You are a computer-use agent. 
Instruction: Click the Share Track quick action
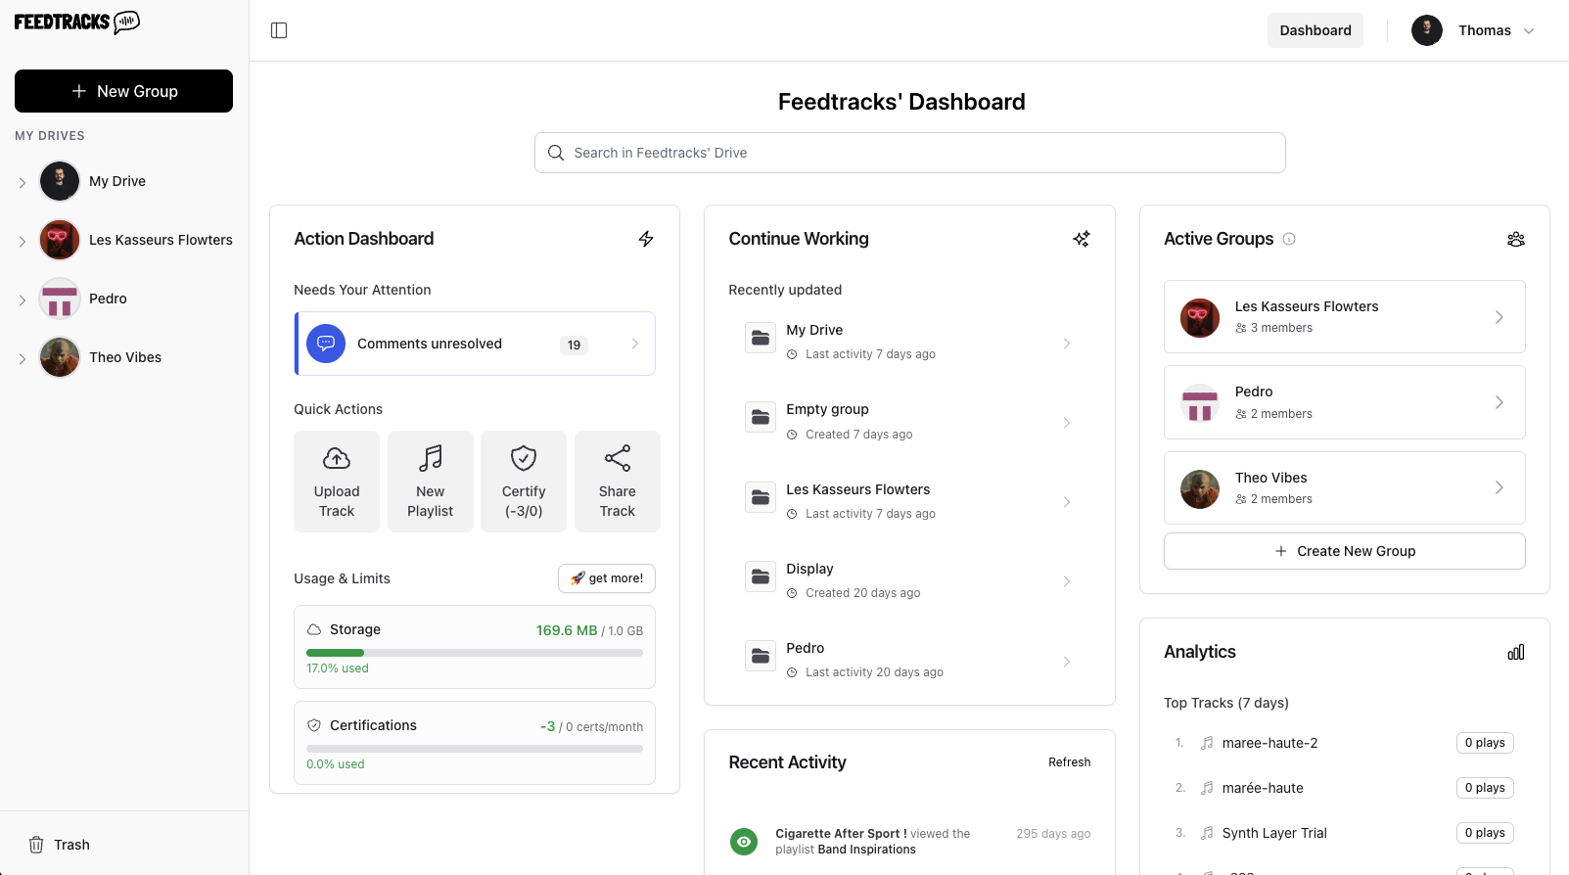pos(618,482)
